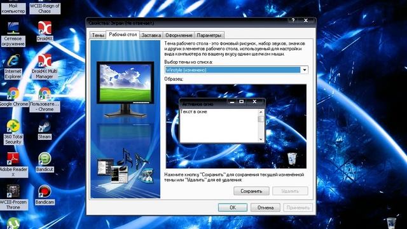Close the properties dialog with X

click(x=306, y=20)
